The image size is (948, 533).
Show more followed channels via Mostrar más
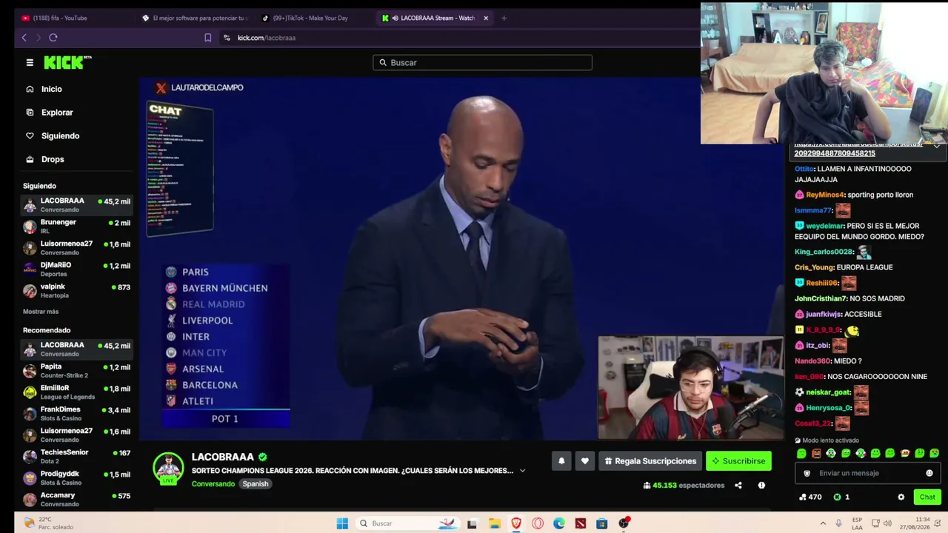(41, 312)
